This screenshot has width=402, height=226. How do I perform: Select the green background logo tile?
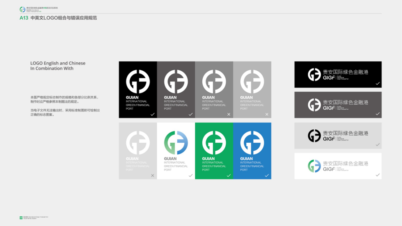pyautogui.click(x=214, y=151)
